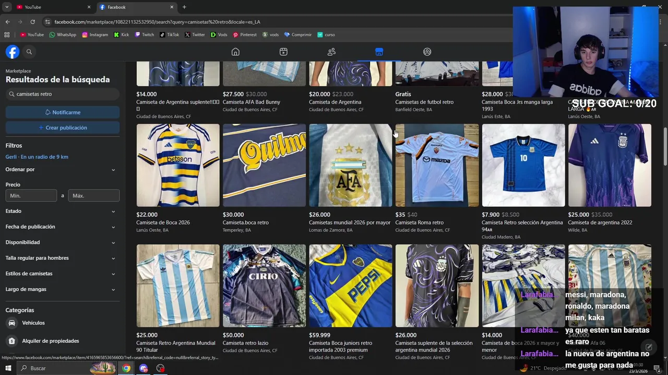Go to the Facebook Home feed icon

pyautogui.click(x=235, y=52)
